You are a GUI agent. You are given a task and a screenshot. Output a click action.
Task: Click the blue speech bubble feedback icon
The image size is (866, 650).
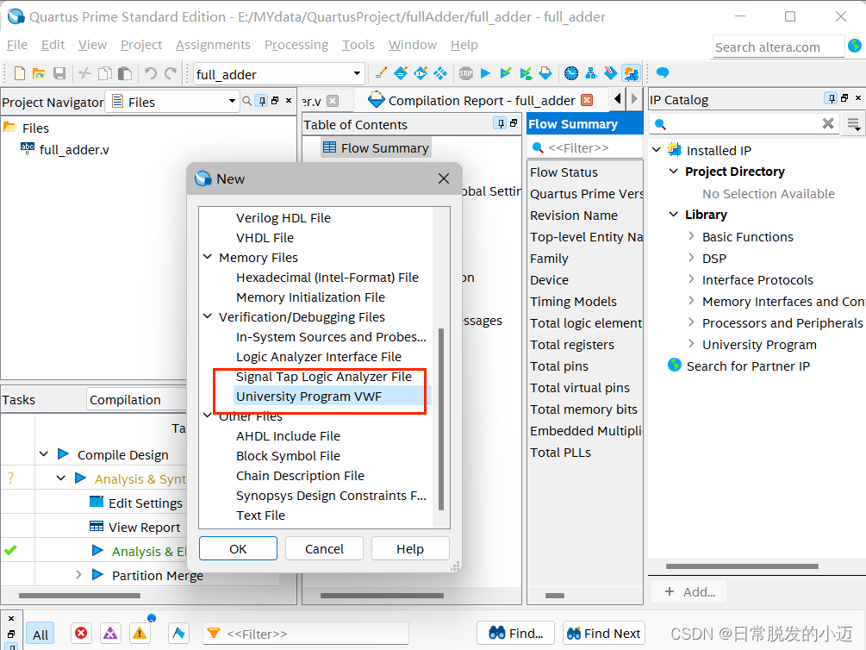(662, 73)
